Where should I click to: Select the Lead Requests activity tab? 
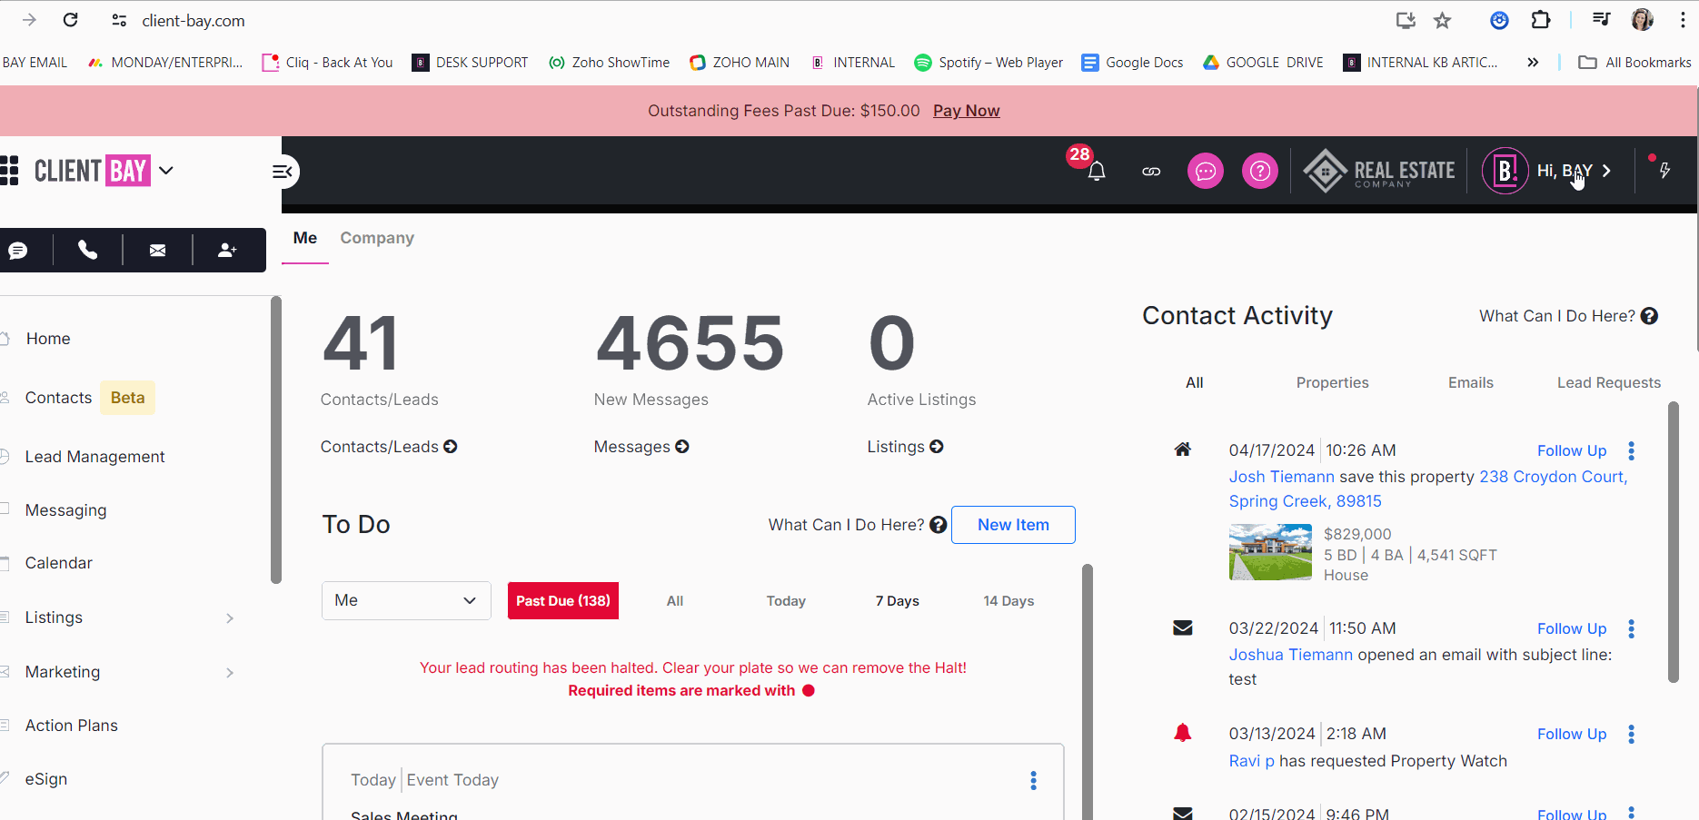coord(1608,383)
